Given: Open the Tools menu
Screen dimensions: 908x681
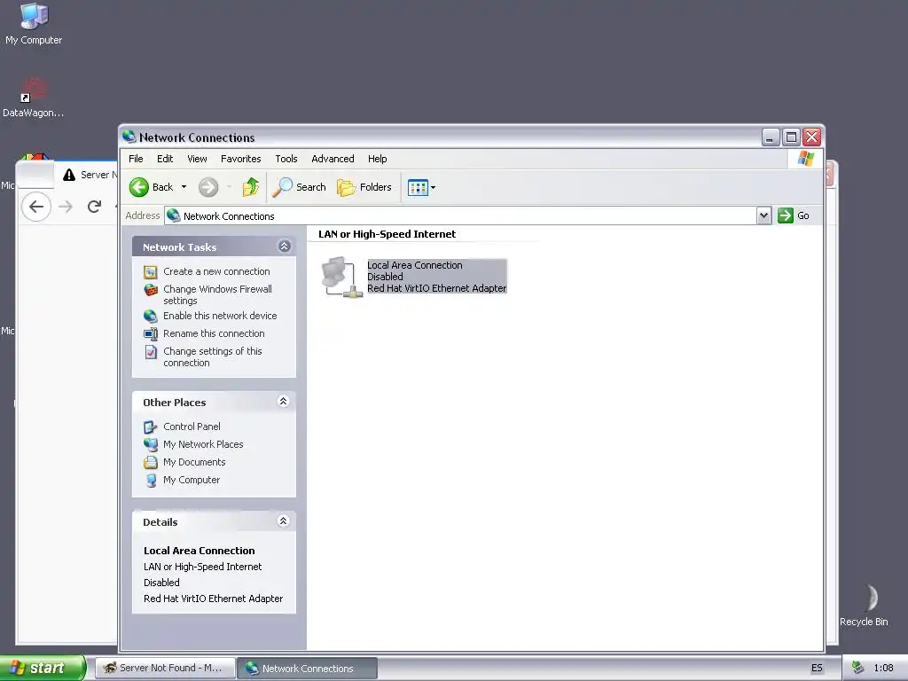Looking at the screenshot, I should pyautogui.click(x=286, y=159).
